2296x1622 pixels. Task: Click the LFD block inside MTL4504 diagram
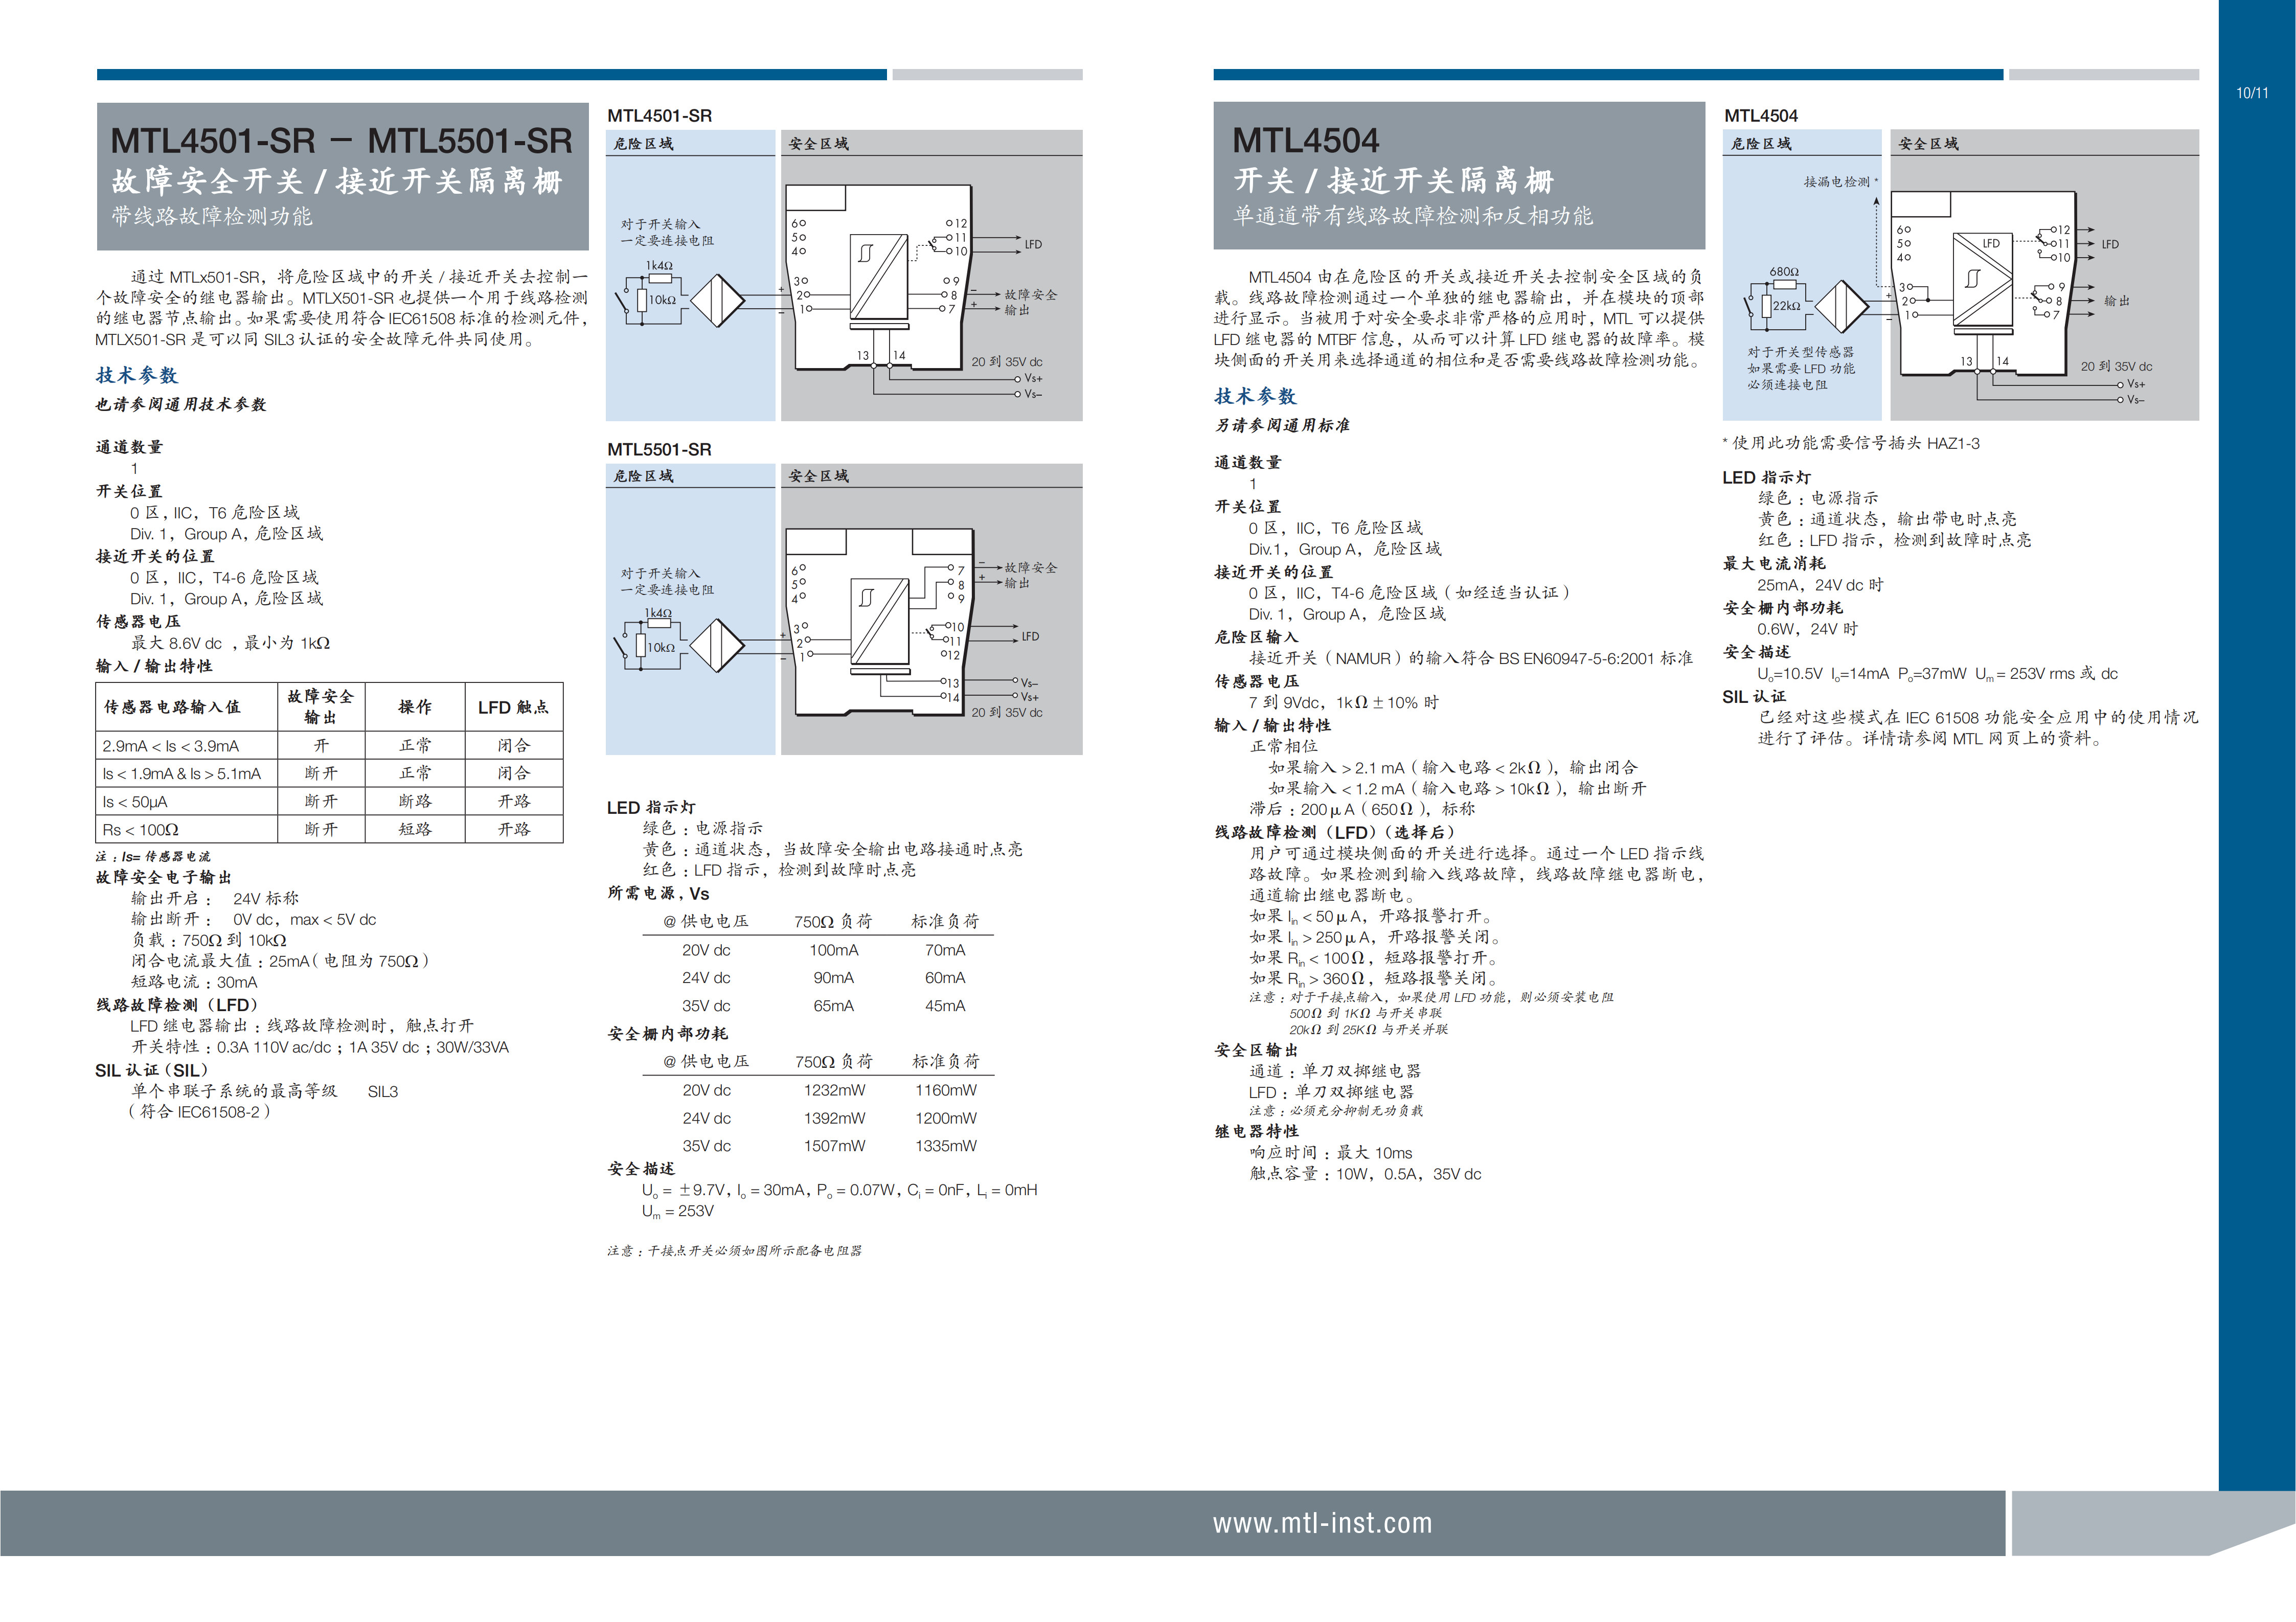(x=1991, y=243)
